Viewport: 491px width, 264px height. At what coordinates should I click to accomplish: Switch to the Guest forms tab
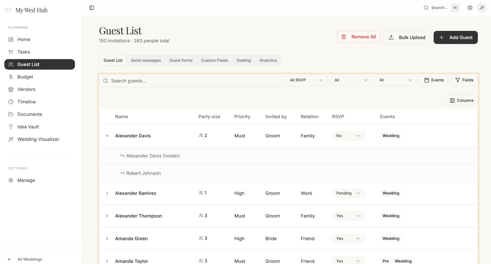tap(181, 61)
